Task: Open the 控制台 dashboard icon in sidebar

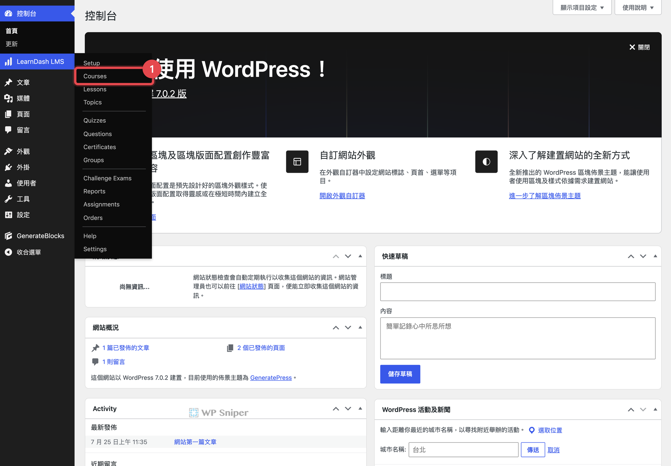Action: (x=8, y=14)
